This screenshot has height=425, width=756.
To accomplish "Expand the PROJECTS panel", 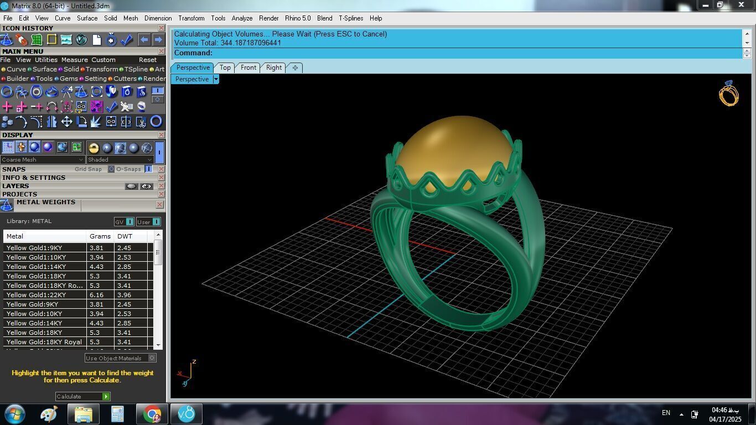I will 20,194.
